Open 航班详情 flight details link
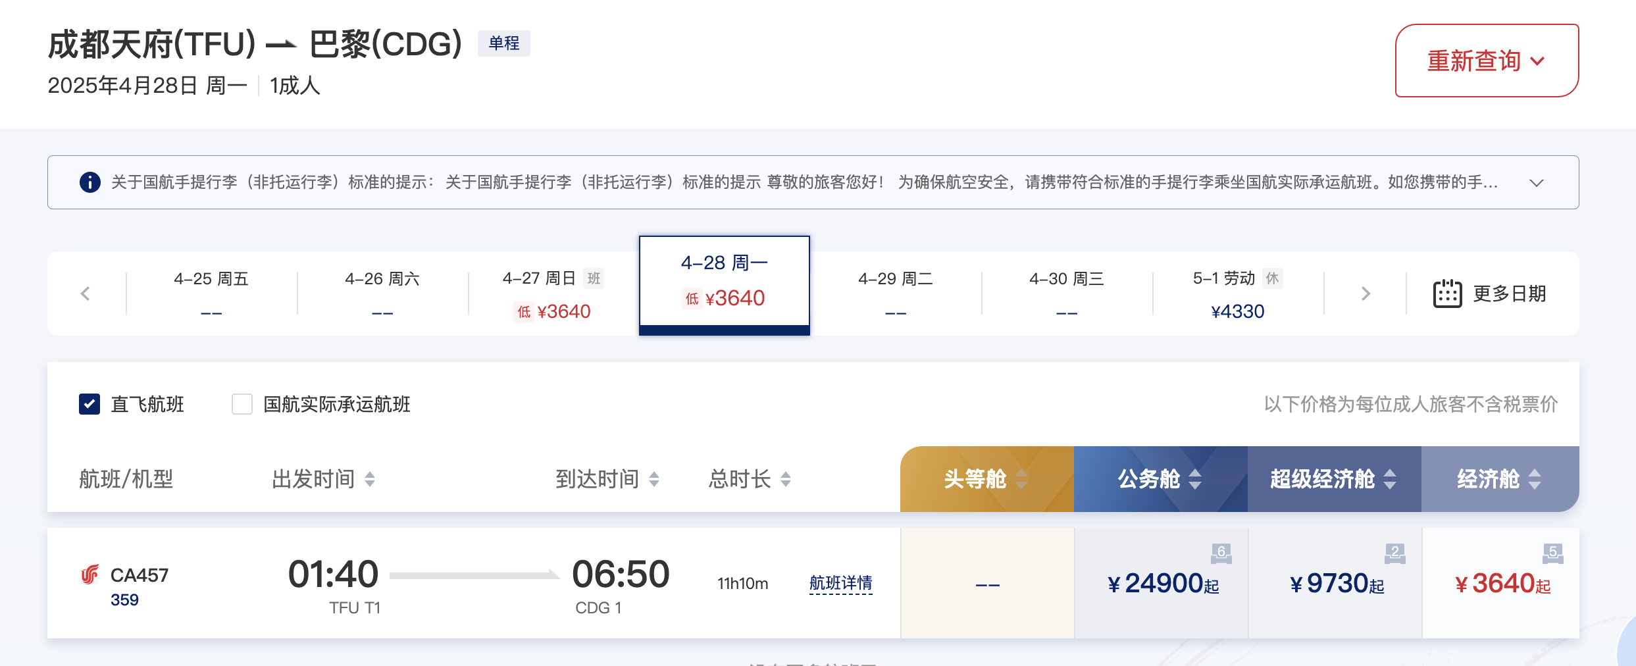 pyautogui.click(x=840, y=583)
